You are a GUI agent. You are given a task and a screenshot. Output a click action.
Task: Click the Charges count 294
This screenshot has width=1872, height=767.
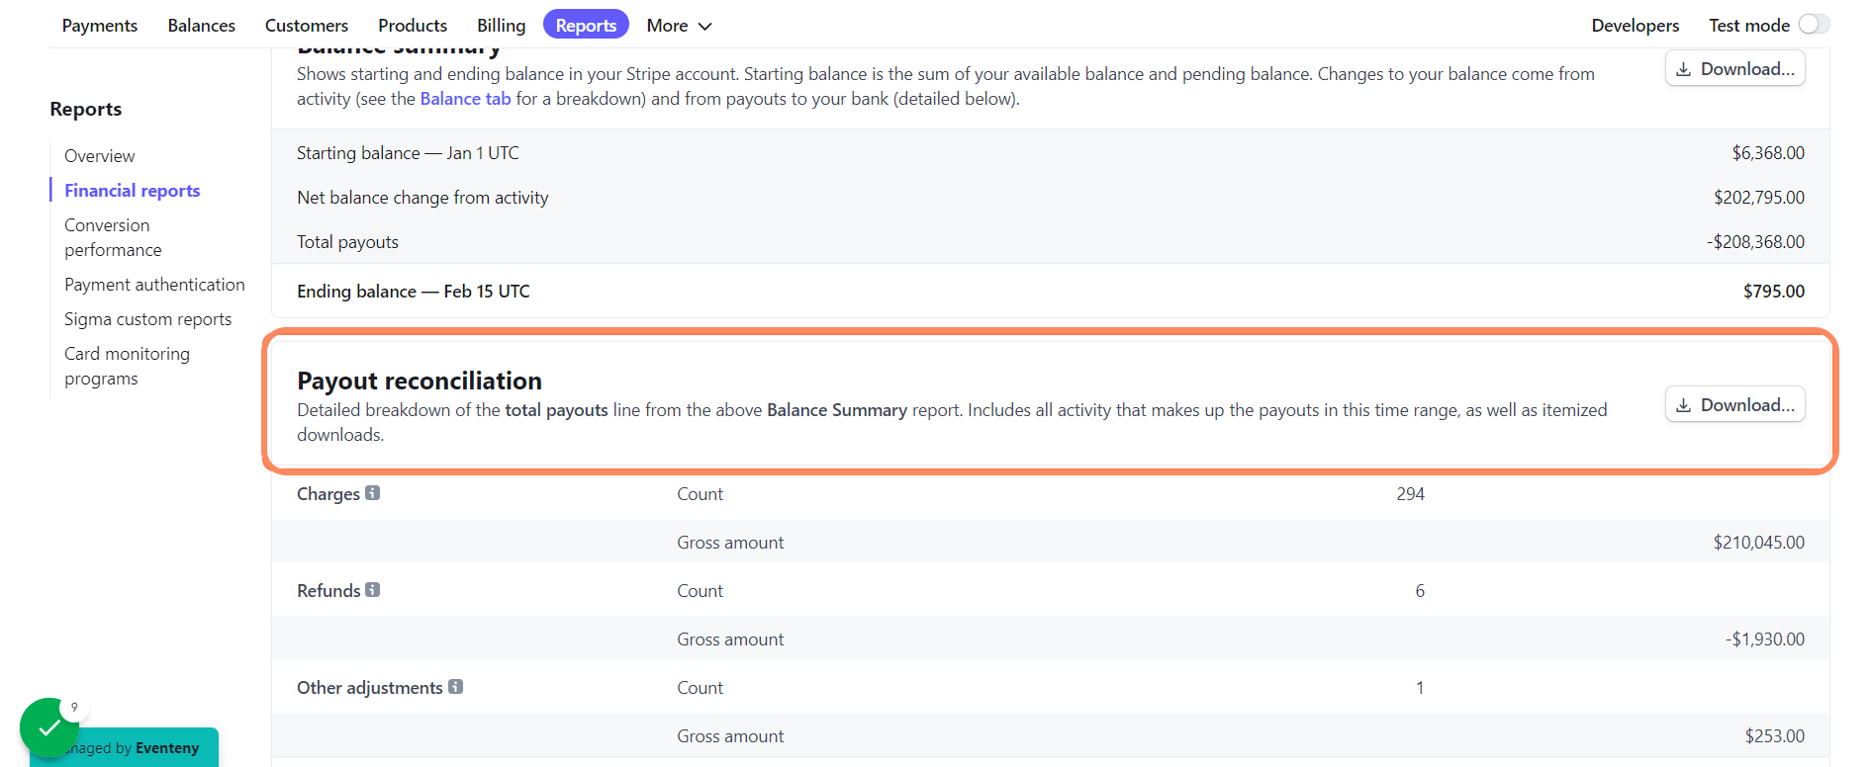click(x=1411, y=494)
